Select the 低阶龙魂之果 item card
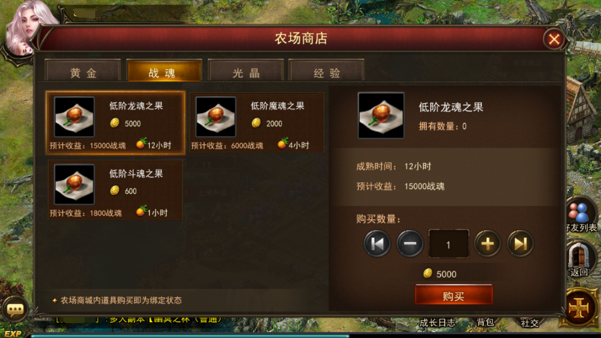The width and height of the screenshot is (601, 338). (x=115, y=123)
